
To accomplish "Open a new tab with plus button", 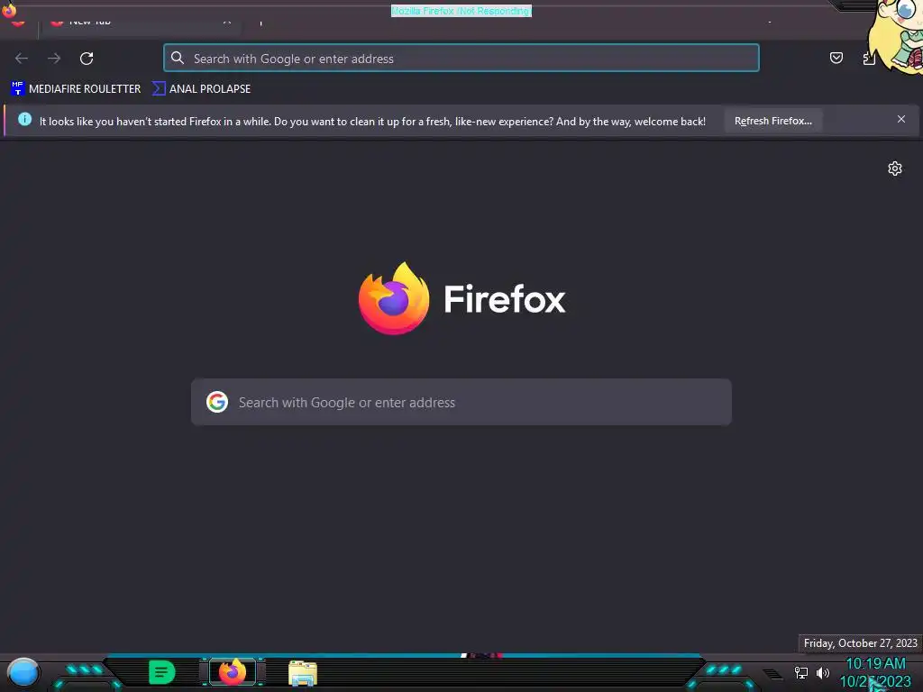I will (260, 23).
